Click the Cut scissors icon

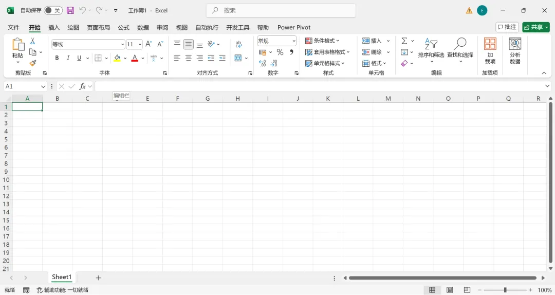[32, 42]
